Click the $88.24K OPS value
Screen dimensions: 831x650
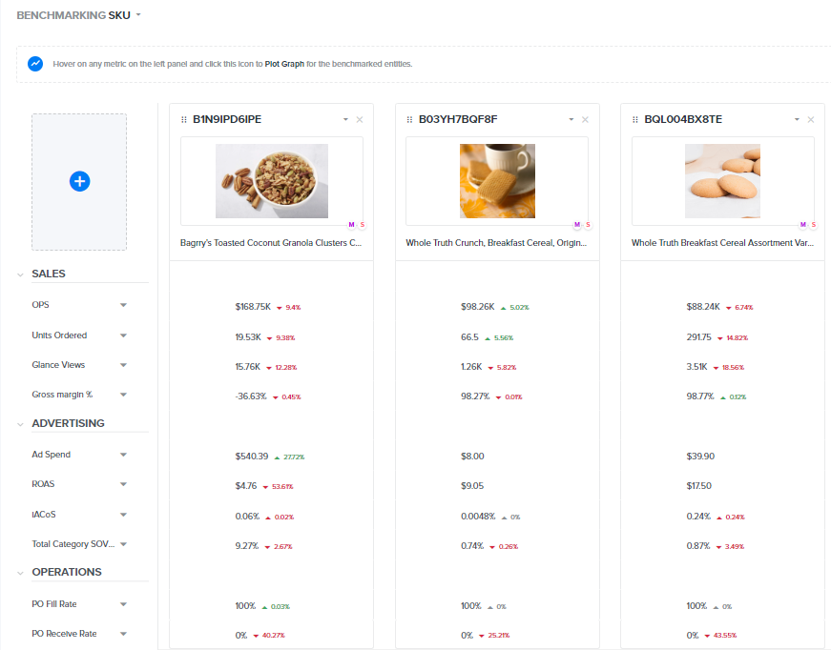[x=703, y=307]
